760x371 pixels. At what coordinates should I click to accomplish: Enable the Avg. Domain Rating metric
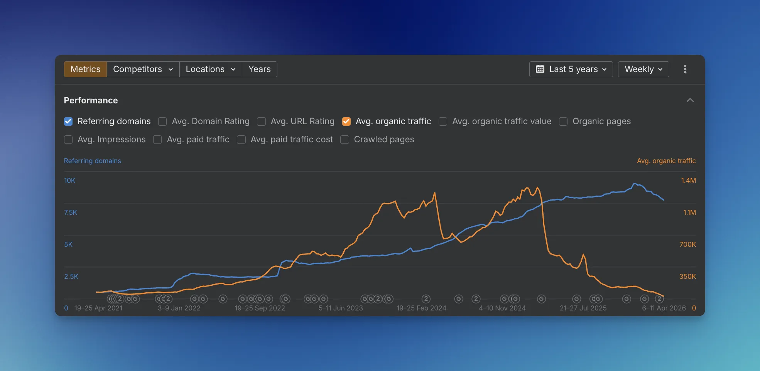[162, 121]
